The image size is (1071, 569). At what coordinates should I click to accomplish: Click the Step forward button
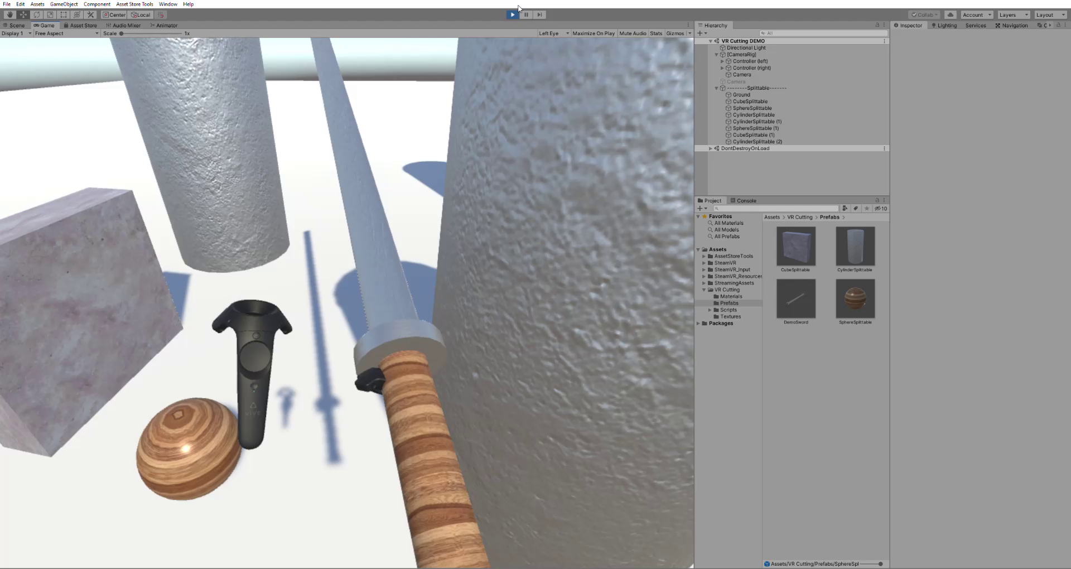click(x=539, y=15)
